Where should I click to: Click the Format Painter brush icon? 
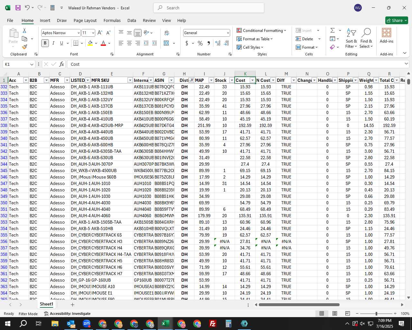(24, 47)
